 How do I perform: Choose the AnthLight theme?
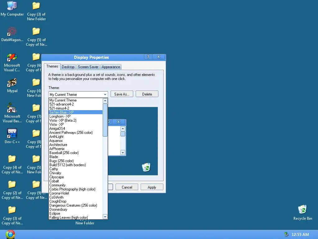76,137
